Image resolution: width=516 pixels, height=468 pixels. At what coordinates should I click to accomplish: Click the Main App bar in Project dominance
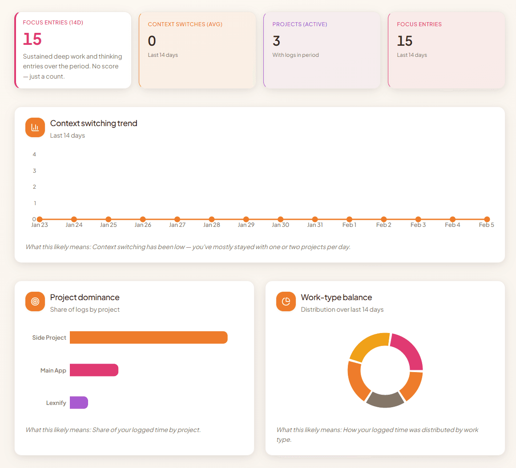tap(94, 370)
